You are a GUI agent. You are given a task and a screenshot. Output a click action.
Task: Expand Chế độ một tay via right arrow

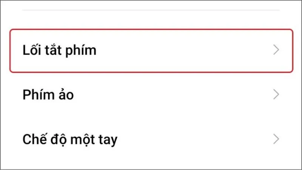tap(276, 139)
